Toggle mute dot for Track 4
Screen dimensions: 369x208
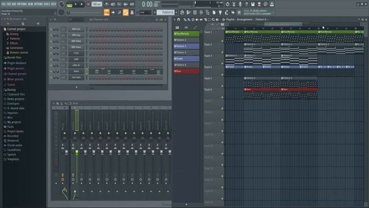(223, 75)
